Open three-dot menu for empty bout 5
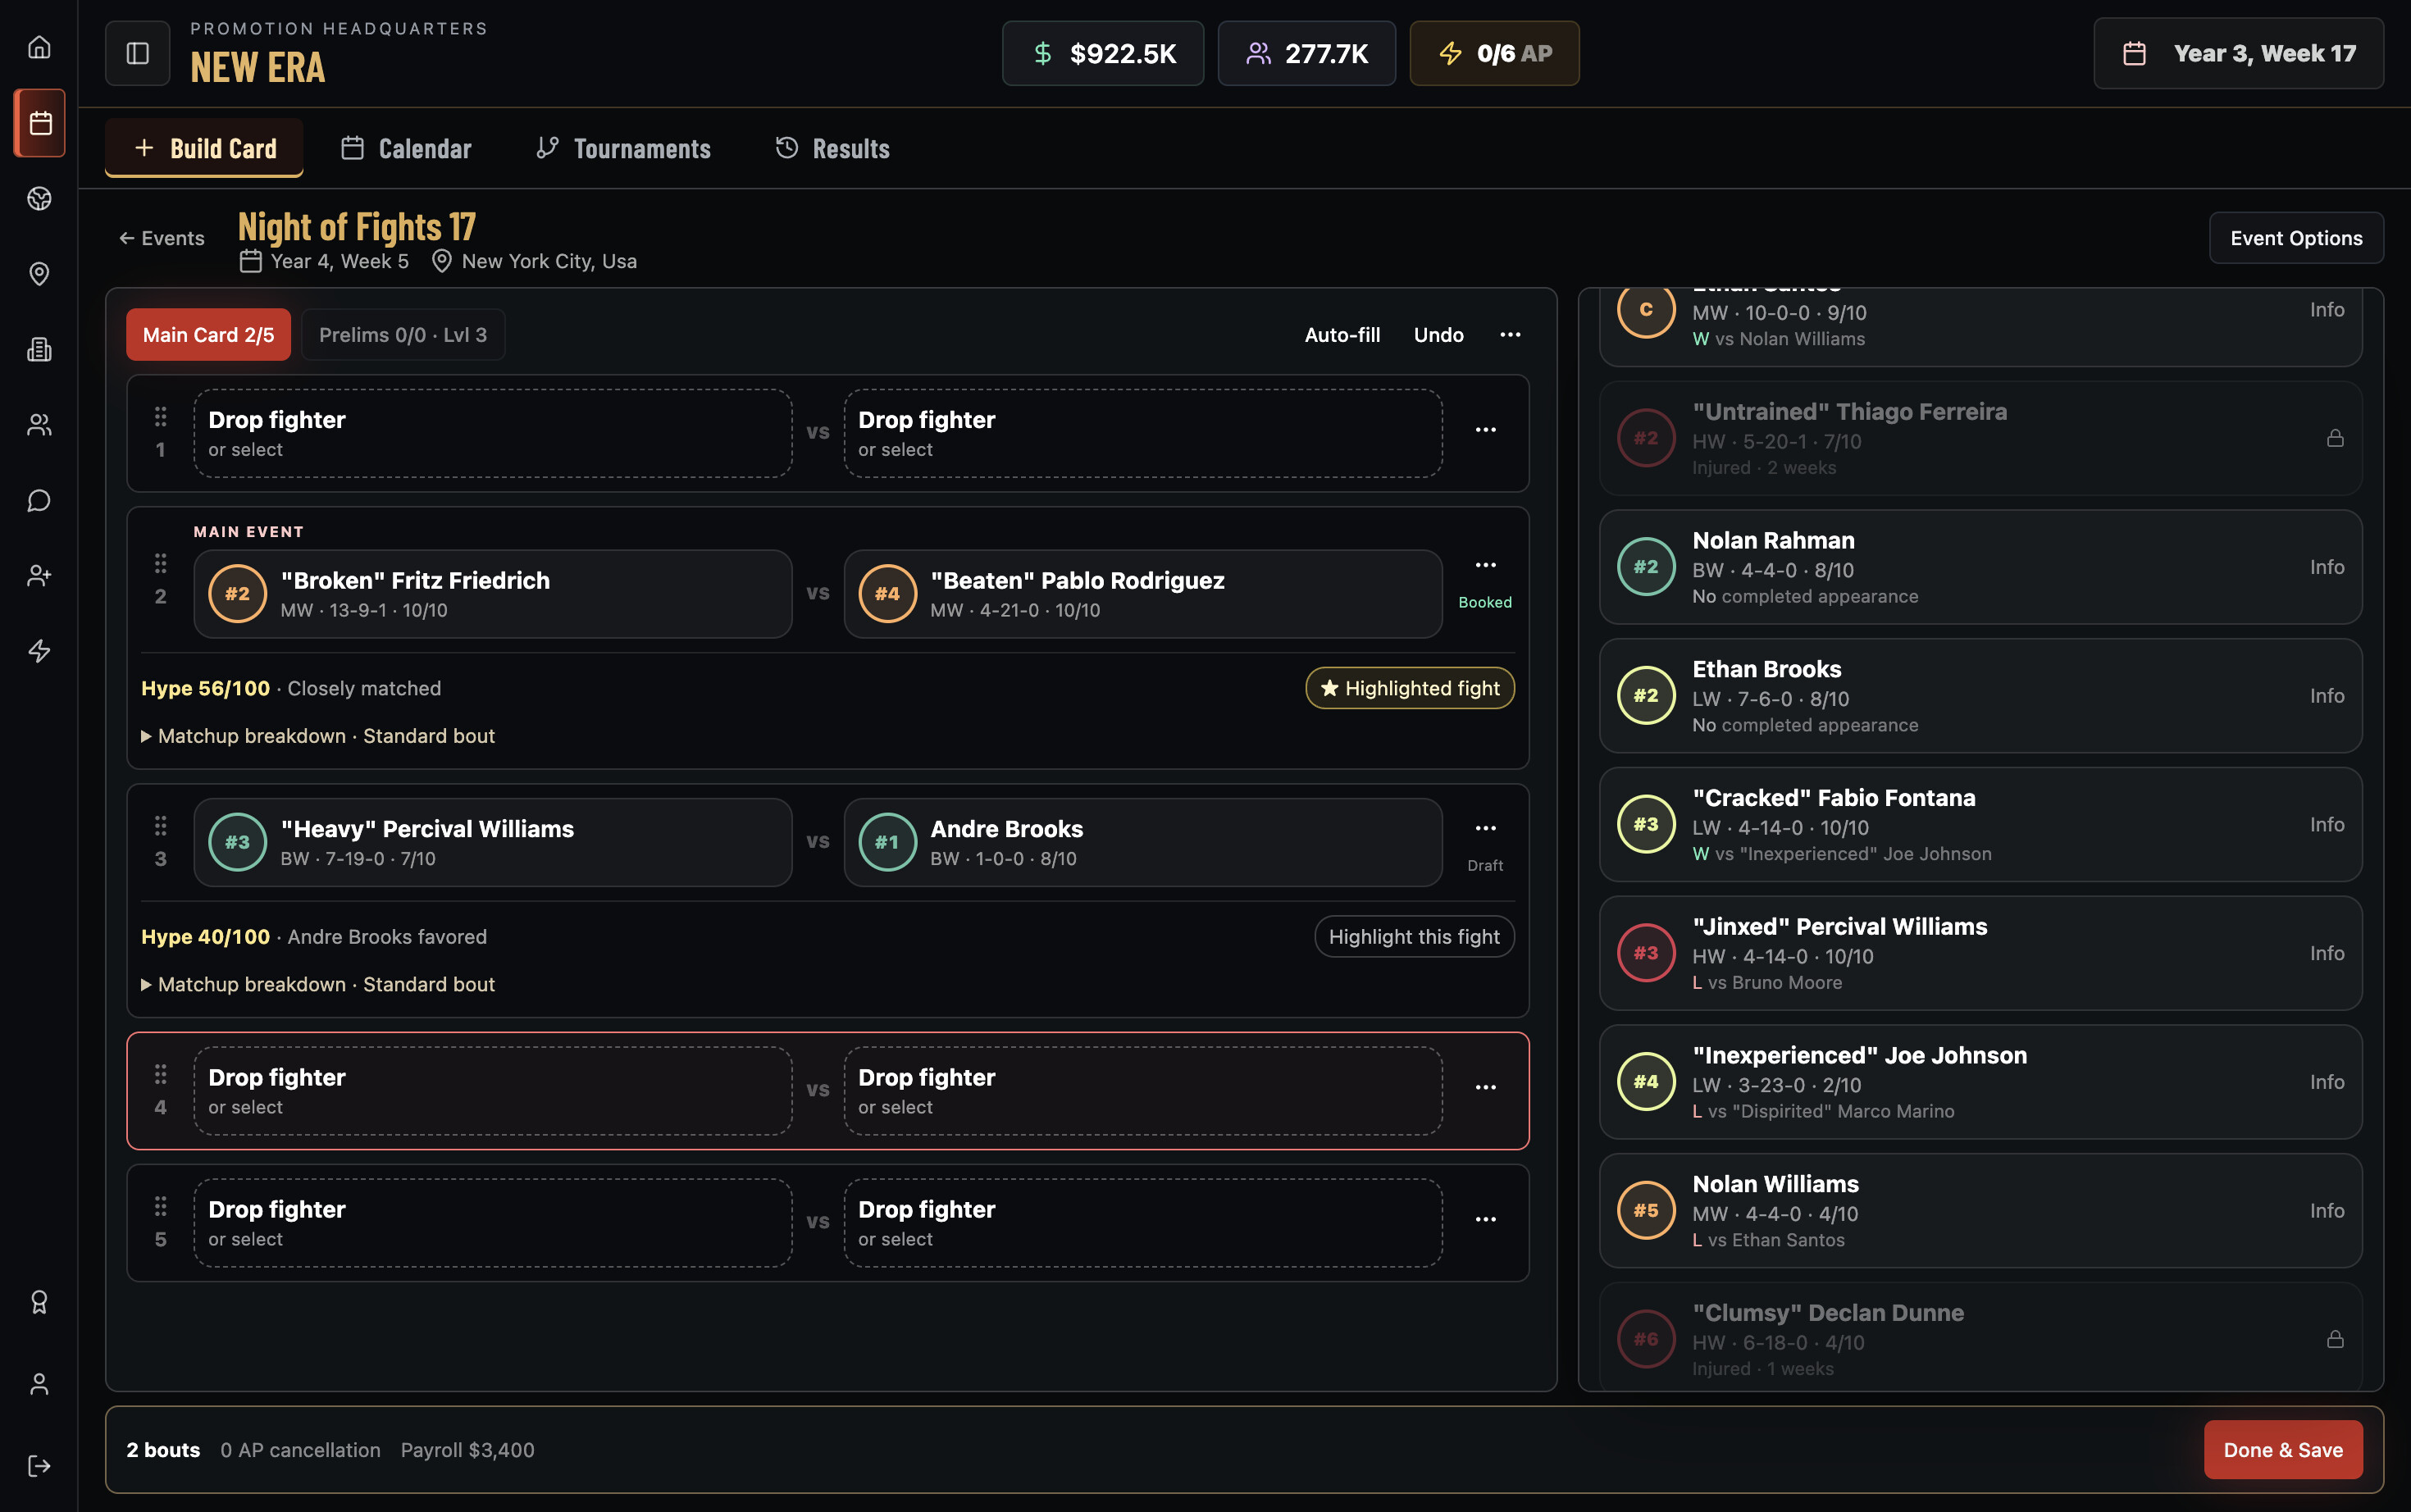Image resolution: width=2411 pixels, height=1512 pixels. point(1486,1219)
